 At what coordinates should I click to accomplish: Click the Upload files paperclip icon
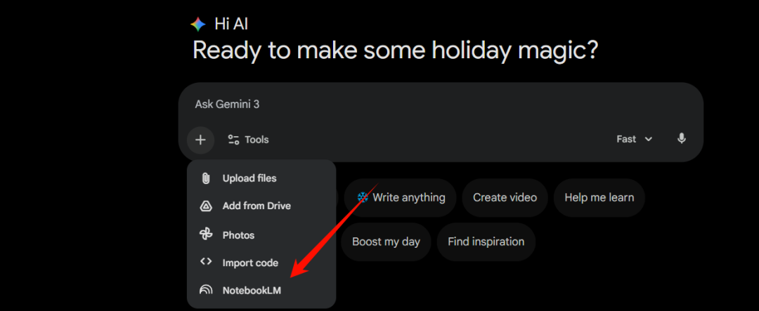click(x=206, y=178)
